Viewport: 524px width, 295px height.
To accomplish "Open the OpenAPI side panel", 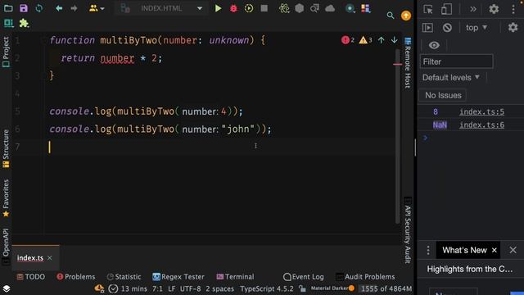I will pos(6,246).
